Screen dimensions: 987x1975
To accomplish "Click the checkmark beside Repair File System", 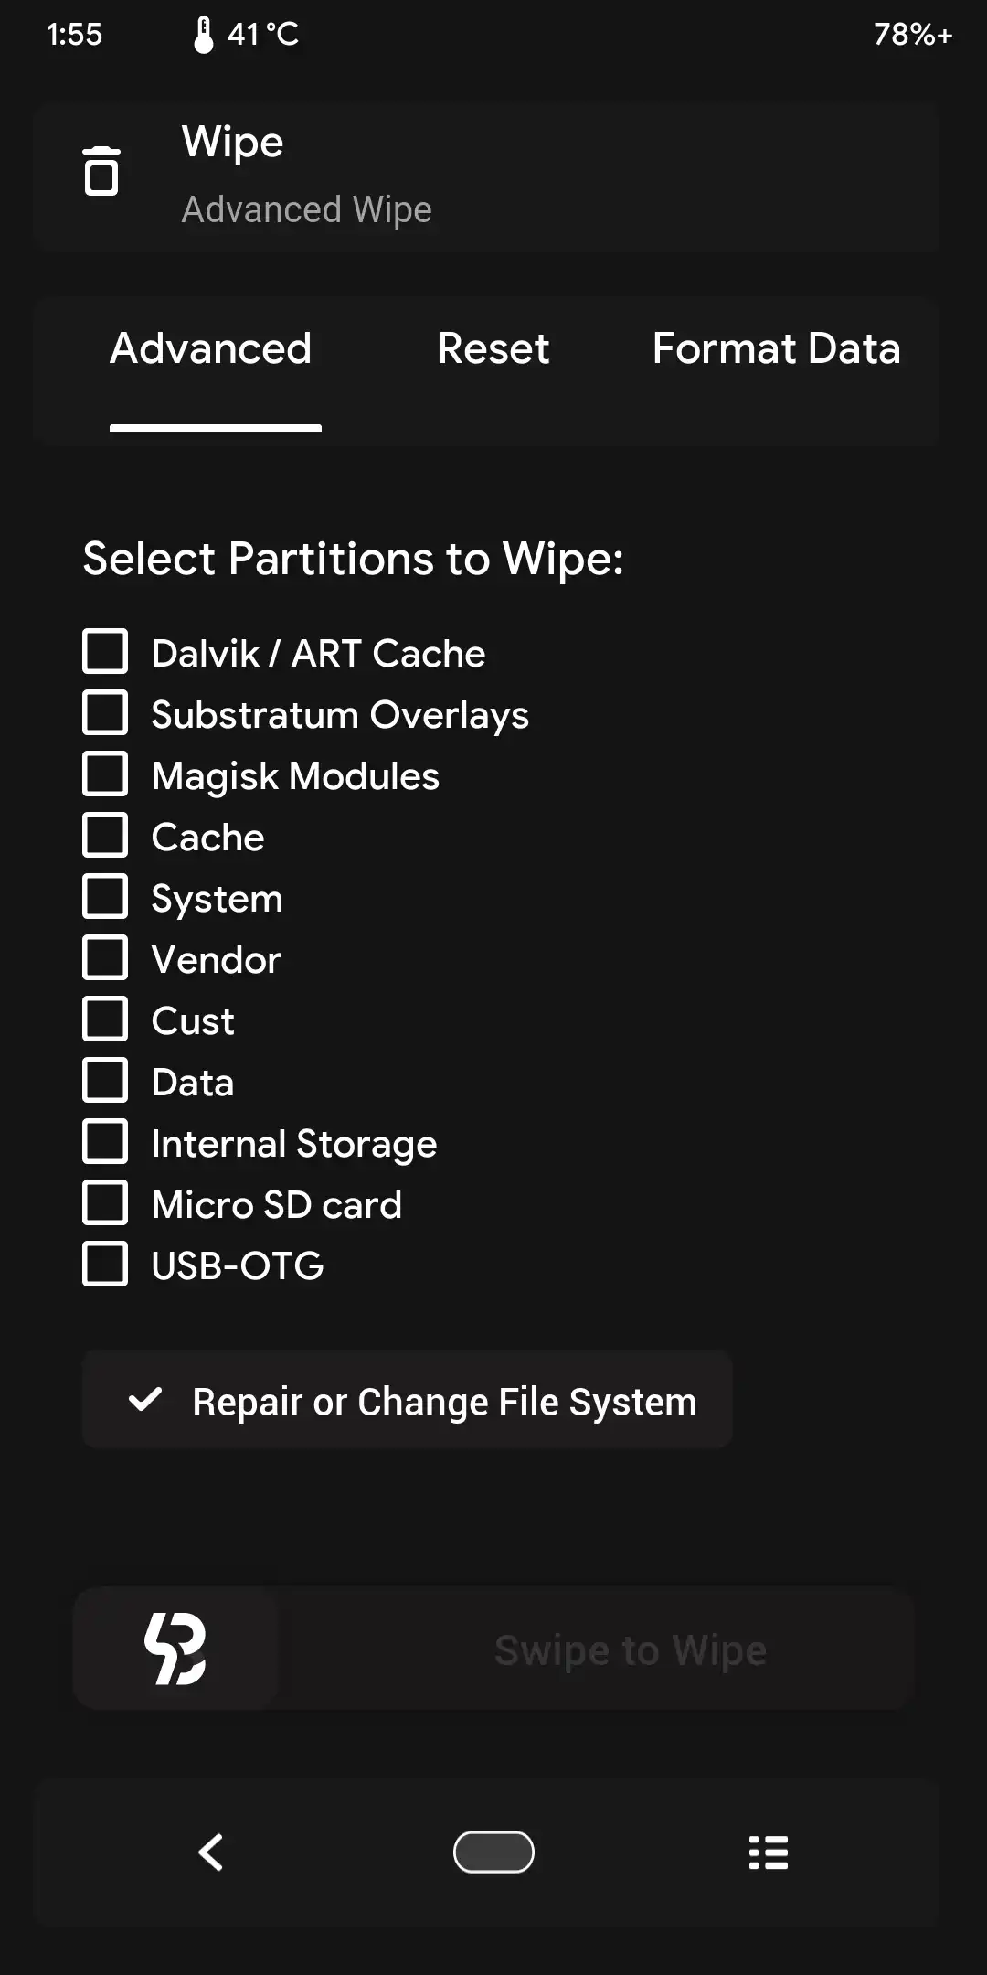I will click(145, 1400).
